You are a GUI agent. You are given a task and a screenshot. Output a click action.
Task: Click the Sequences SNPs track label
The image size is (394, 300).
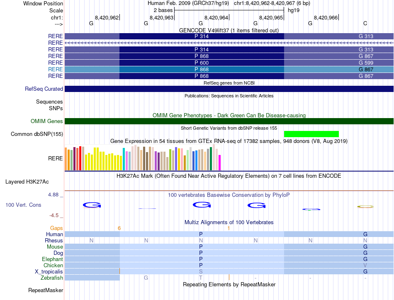pos(49,105)
